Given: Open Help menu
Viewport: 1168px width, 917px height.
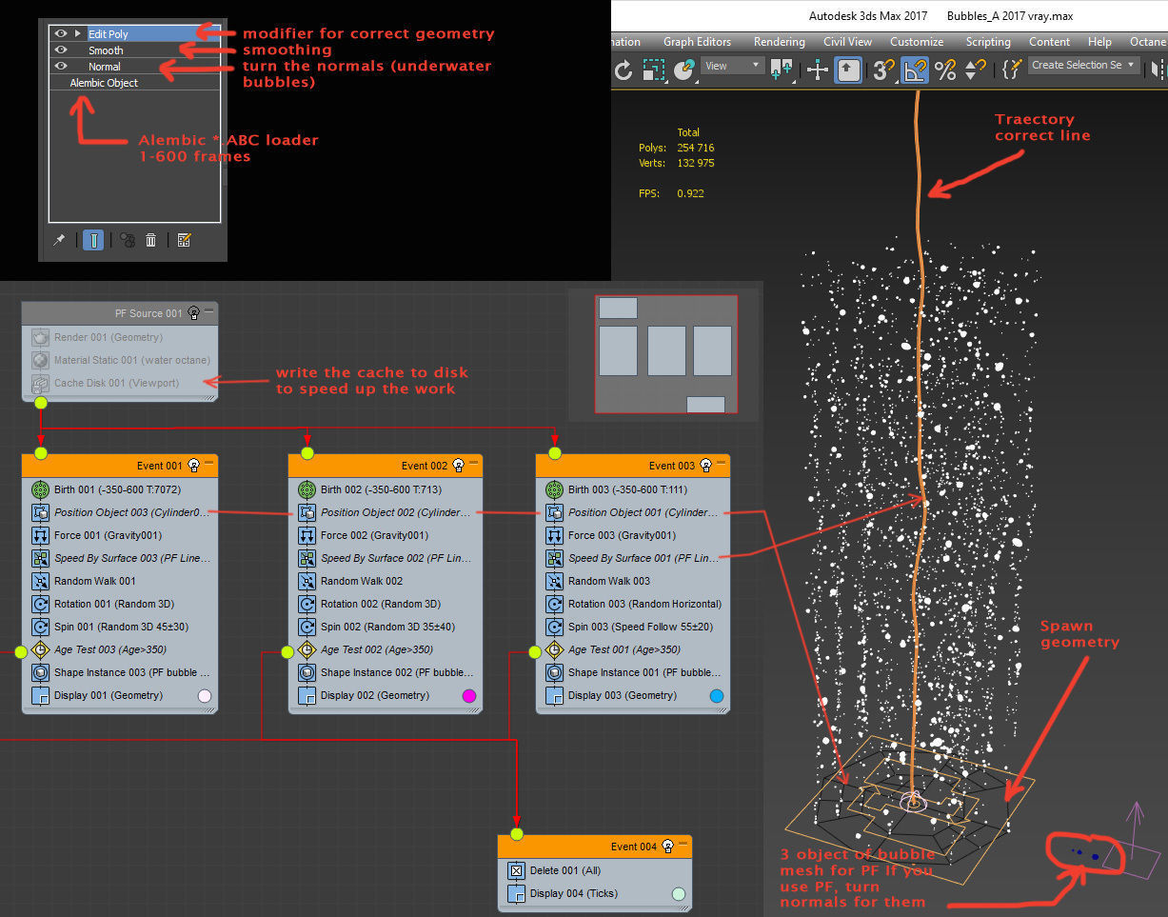Looking at the screenshot, I should point(1099,42).
